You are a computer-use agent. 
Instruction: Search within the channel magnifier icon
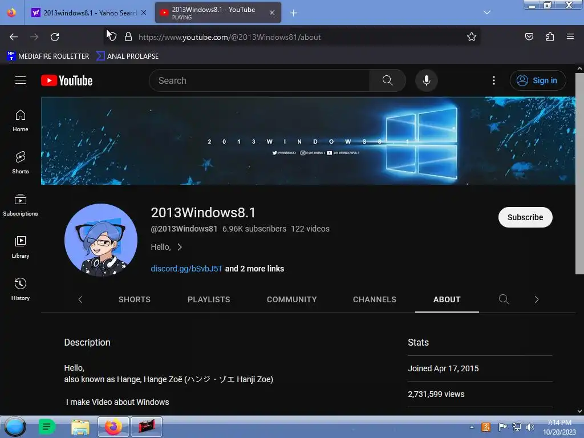(x=504, y=299)
